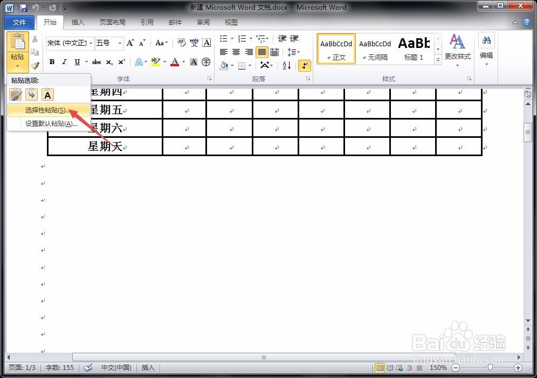Apply the 标题 1 Heading style

pos(414,48)
